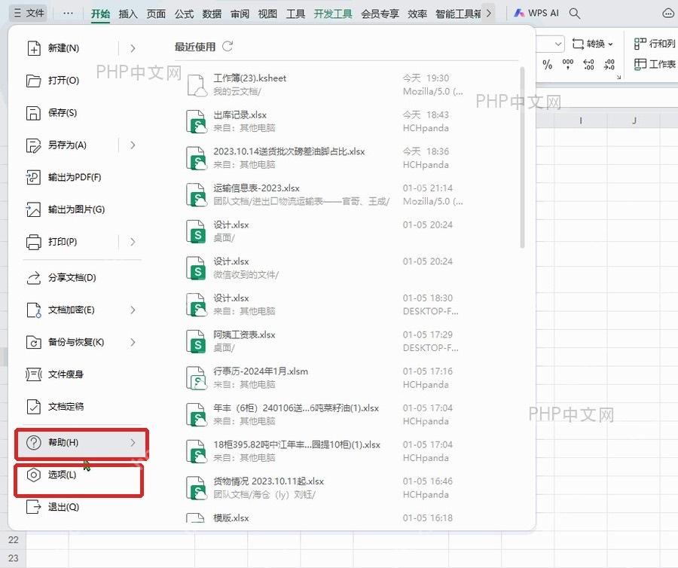This screenshot has height=568, width=678.
Task: Expand the Document encryption submenu arrow
Action: [133, 310]
